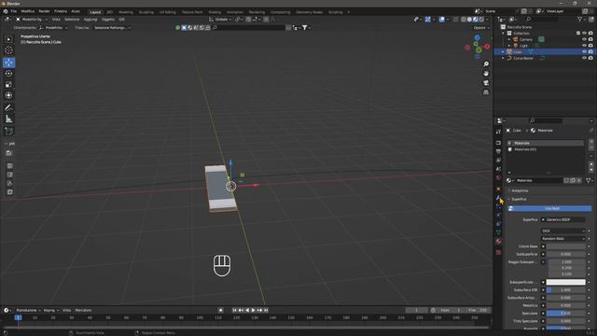
Task: Expand the Cube tree item
Action: click(504, 52)
